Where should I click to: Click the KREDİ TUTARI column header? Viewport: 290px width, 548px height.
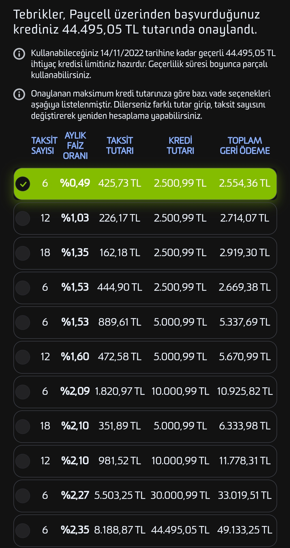[x=180, y=146]
